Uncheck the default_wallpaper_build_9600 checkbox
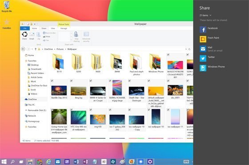The height and width of the screenshot is (165, 249). (149, 81)
